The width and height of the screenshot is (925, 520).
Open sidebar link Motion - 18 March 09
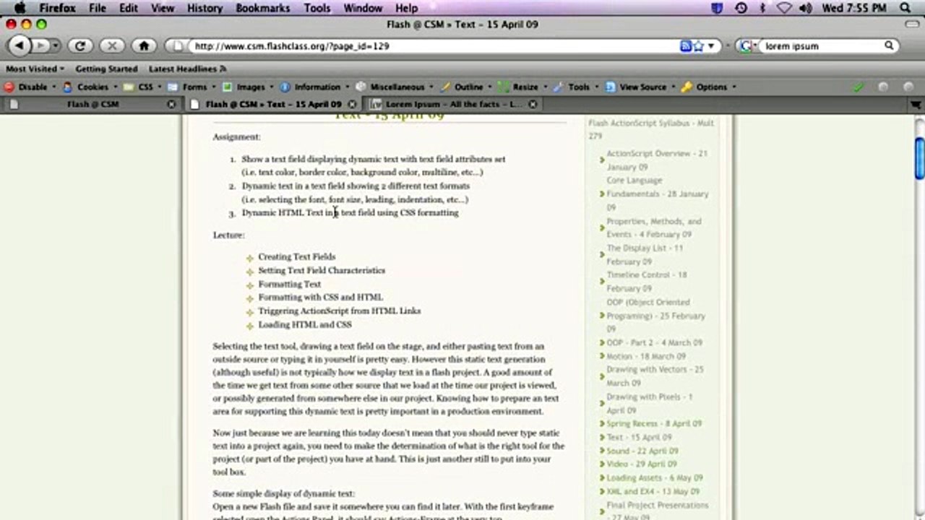click(x=646, y=356)
